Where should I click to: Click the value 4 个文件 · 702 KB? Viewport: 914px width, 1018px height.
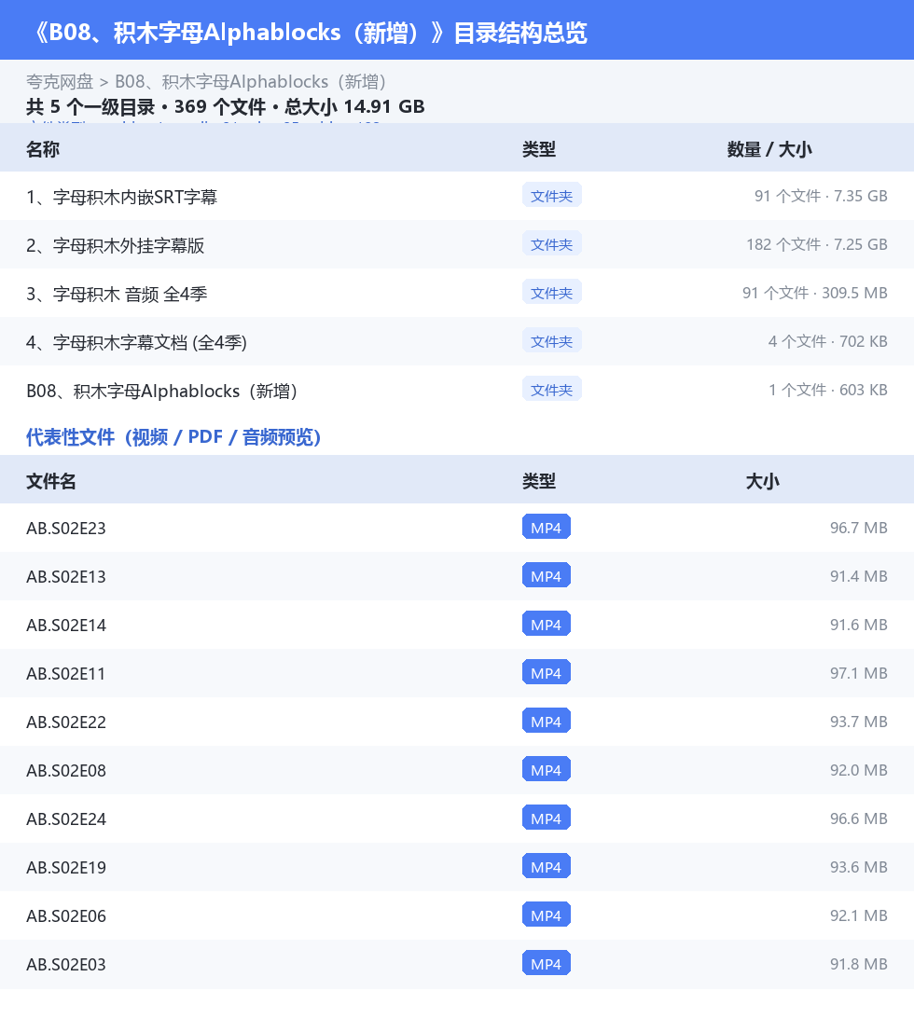pos(827,341)
